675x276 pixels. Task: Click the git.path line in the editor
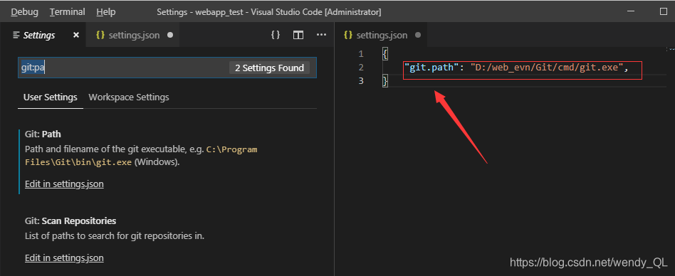coord(517,68)
